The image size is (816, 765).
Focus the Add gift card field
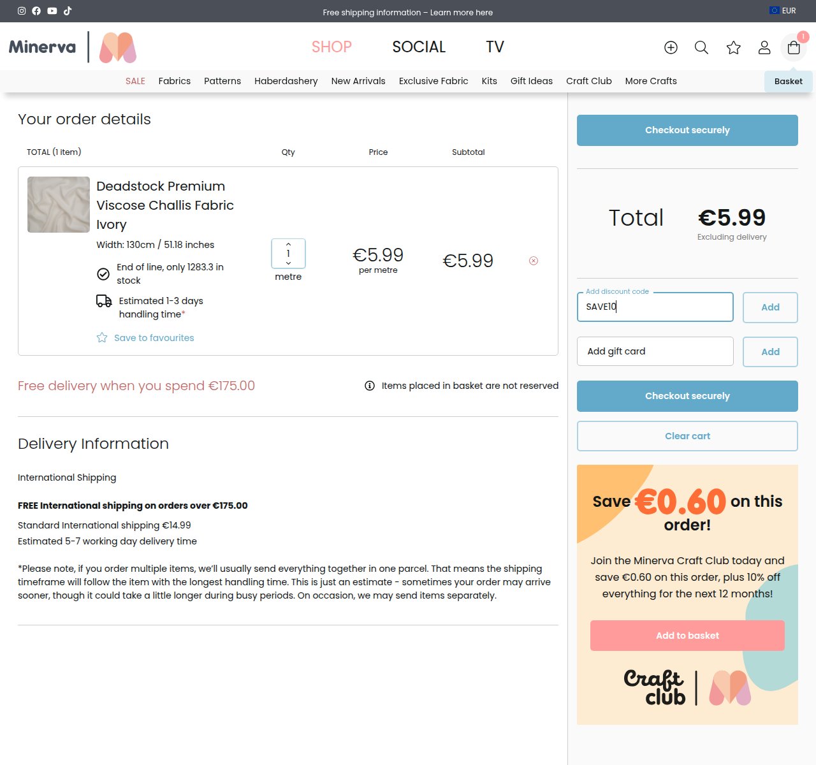pyautogui.click(x=655, y=351)
